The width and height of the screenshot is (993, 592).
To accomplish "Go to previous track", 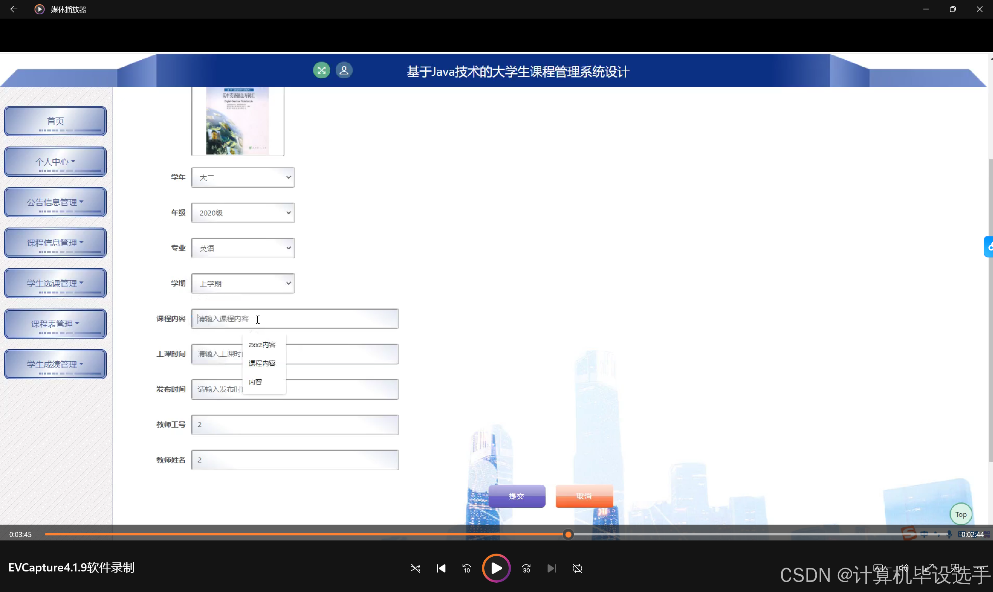I will tap(441, 568).
